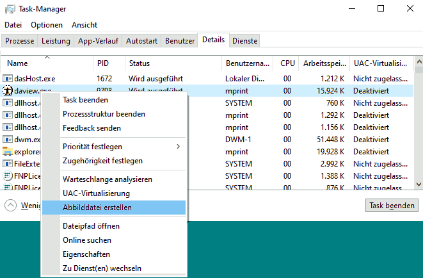Sort by the Benutzername column header
This screenshot has width=423, height=278.
[248, 63]
